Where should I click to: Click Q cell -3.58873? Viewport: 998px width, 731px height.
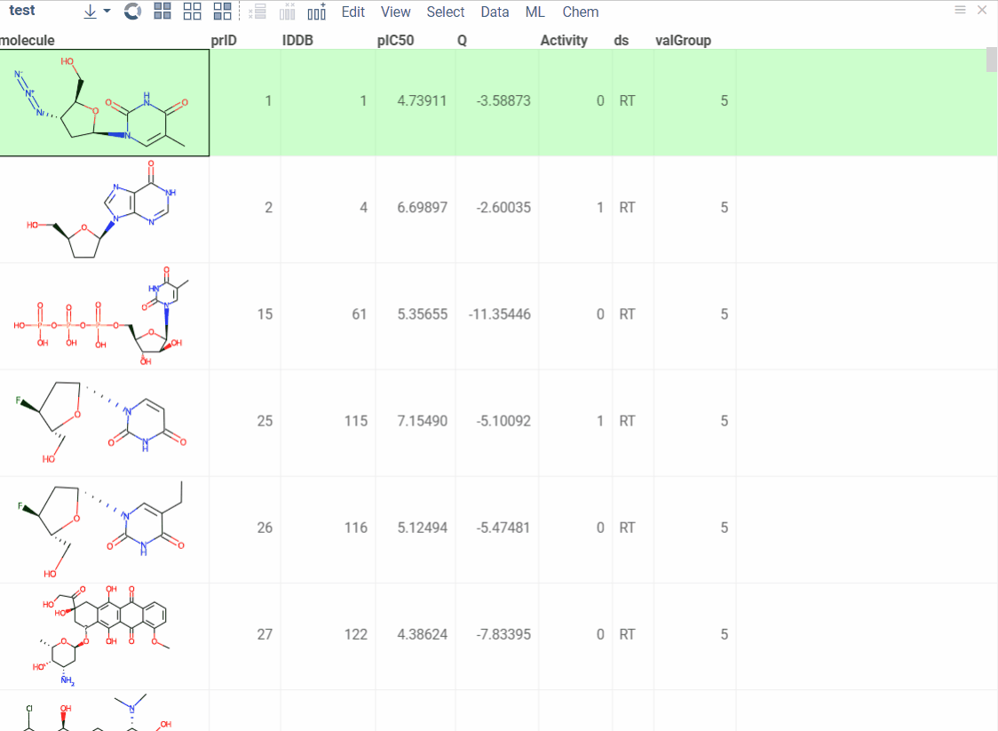click(503, 100)
